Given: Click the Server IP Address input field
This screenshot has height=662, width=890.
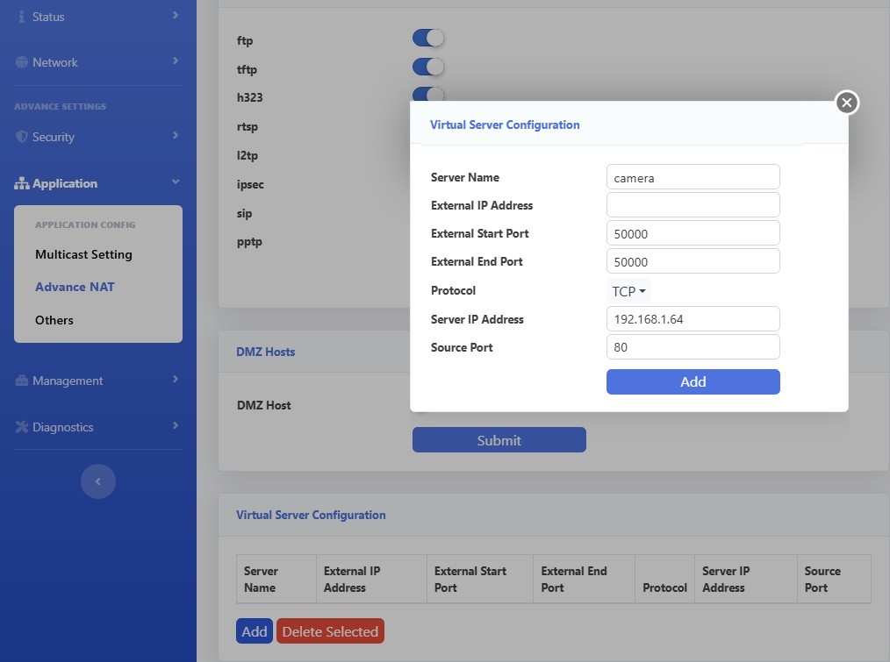Looking at the screenshot, I should coord(693,319).
